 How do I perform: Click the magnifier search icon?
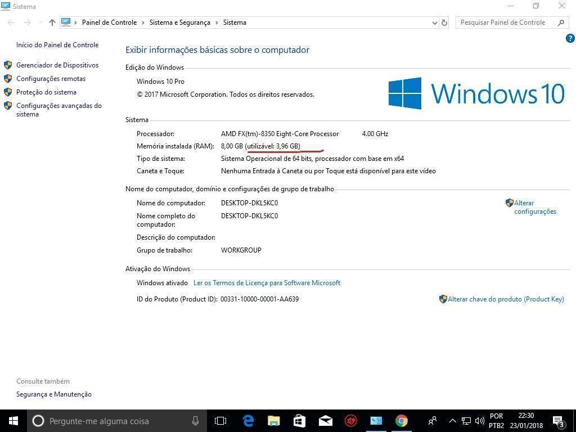561,22
